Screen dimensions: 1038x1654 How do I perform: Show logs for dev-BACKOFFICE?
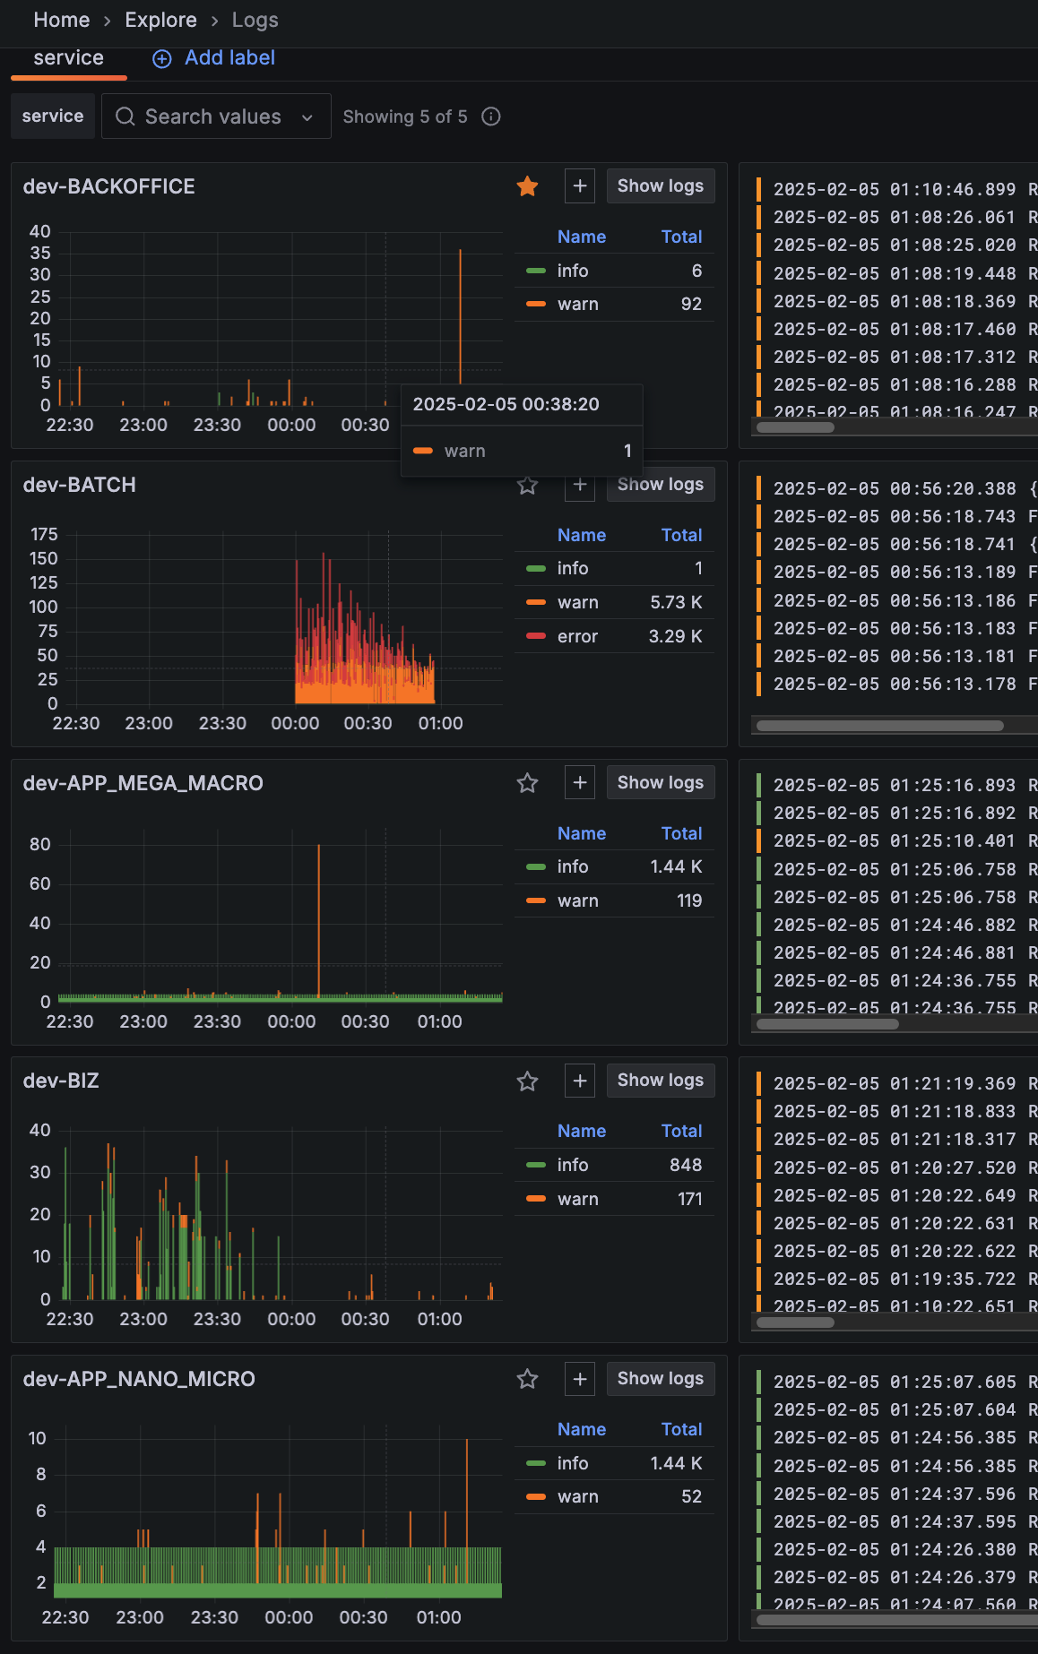[661, 186]
